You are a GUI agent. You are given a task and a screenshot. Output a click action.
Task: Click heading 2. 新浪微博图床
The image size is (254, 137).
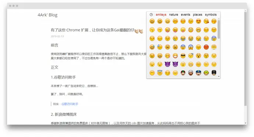[64, 114]
